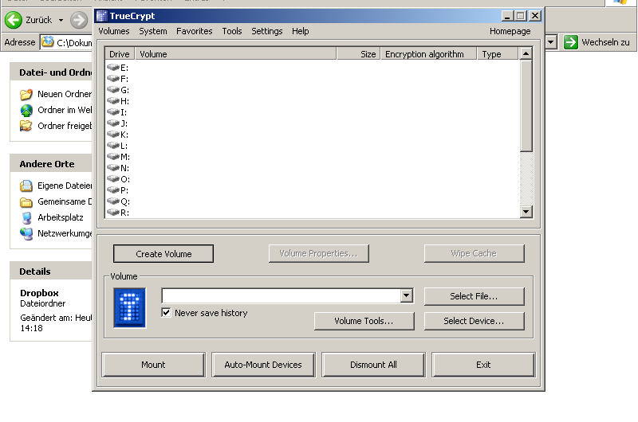Click the TrueCrypt blue logo icon

tap(130, 308)
